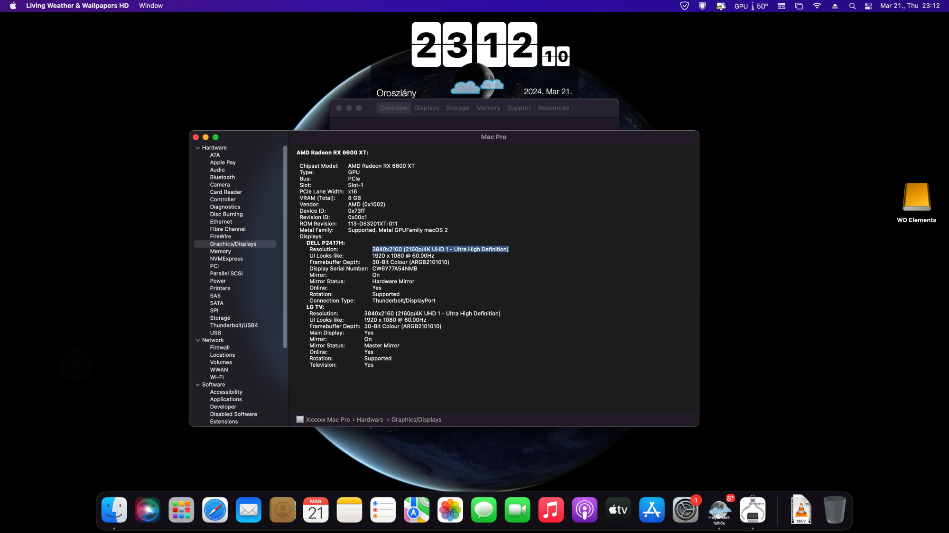Switch to Resources tab in background window
This screenshot has width=949, height=533.
[553, 108]
